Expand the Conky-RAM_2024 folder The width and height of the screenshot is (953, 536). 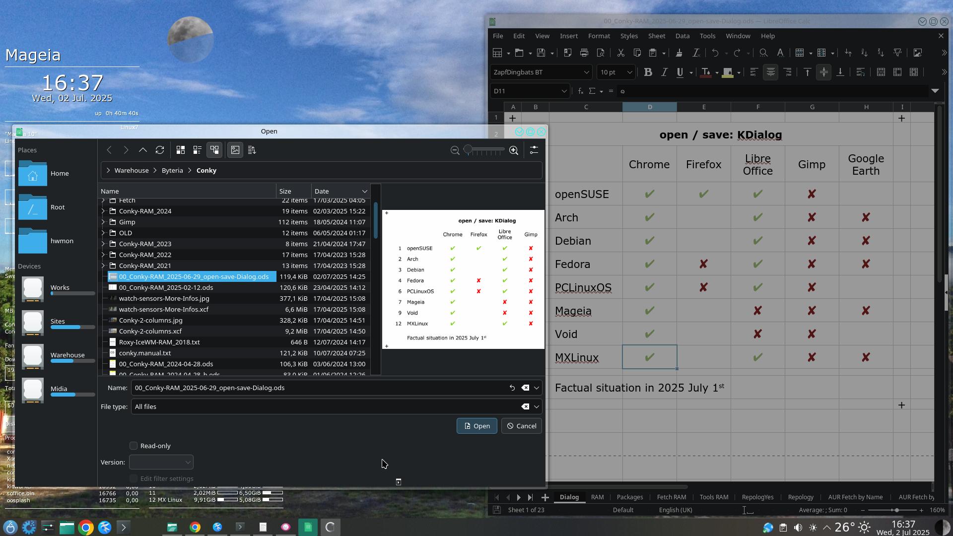pos(103,211)
